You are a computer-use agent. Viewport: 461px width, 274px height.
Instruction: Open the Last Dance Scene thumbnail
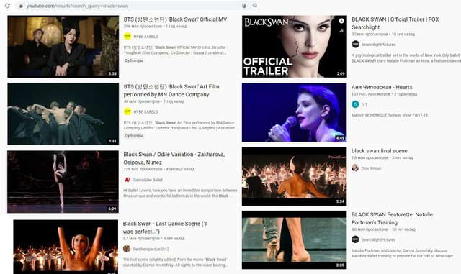tap(66, 247)
